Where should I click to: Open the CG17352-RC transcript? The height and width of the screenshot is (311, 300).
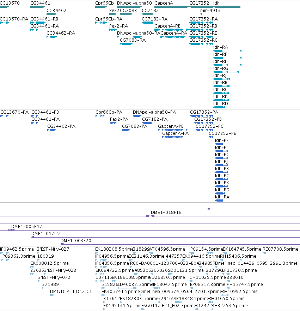click(x=203, y=40)
